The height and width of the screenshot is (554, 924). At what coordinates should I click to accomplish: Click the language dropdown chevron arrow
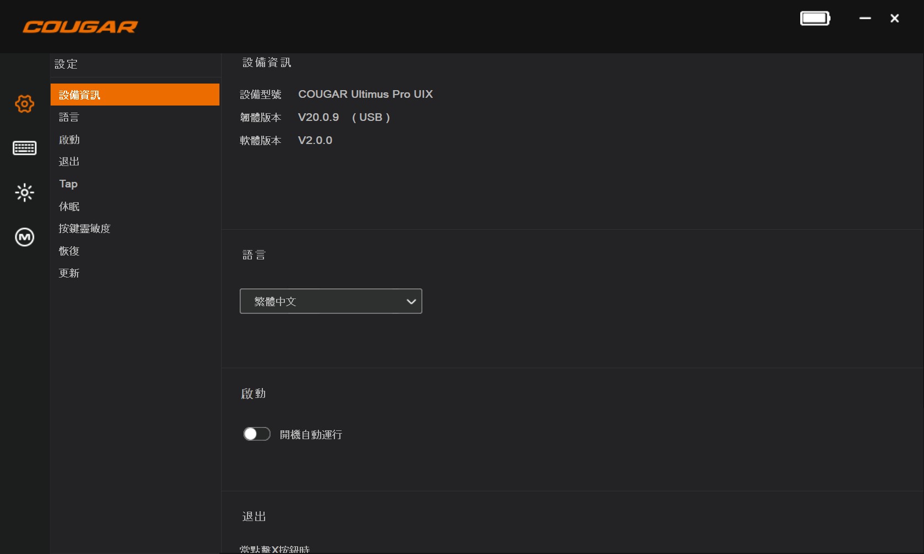tap(411, 301)
